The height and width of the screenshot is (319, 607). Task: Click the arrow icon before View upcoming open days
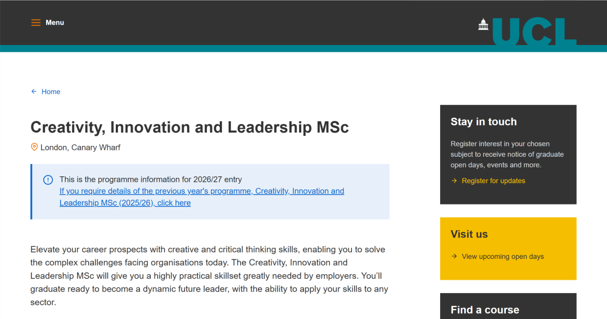[x=454, y=257]
